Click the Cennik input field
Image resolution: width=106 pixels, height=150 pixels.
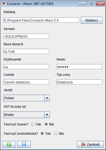[x=26, y=82]
